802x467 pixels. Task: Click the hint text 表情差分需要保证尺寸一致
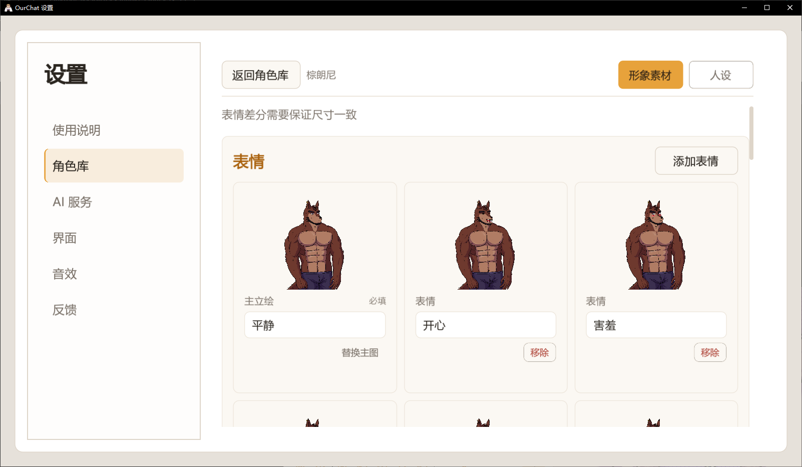pyautogui.click(x=289, y=115)
